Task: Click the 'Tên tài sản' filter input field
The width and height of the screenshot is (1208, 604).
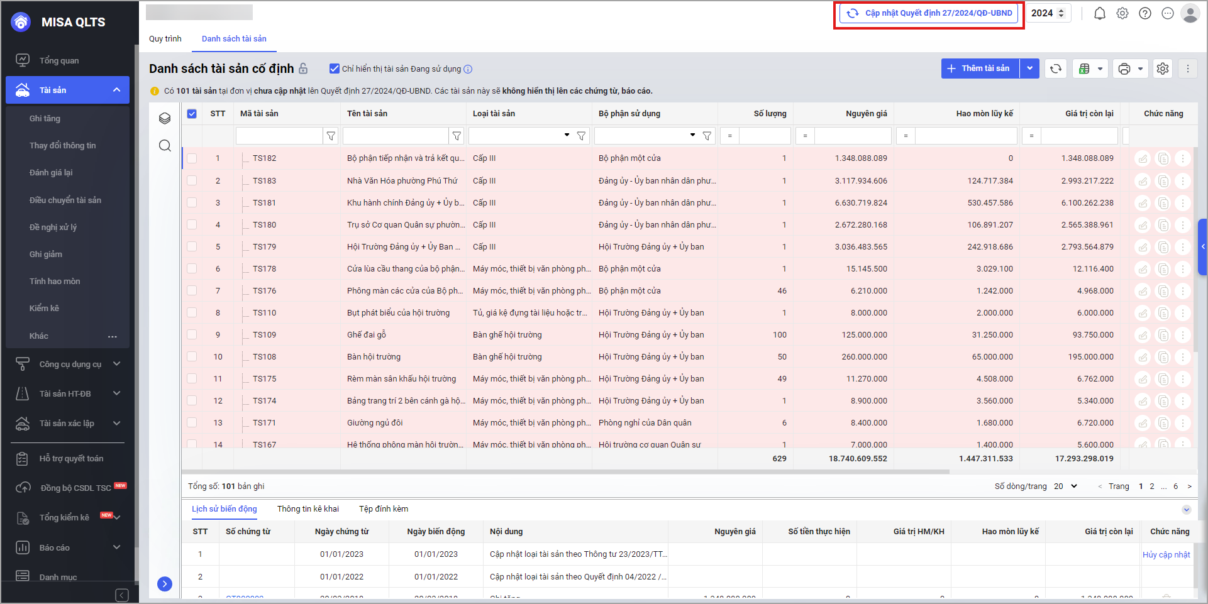Action: point(395,136)
